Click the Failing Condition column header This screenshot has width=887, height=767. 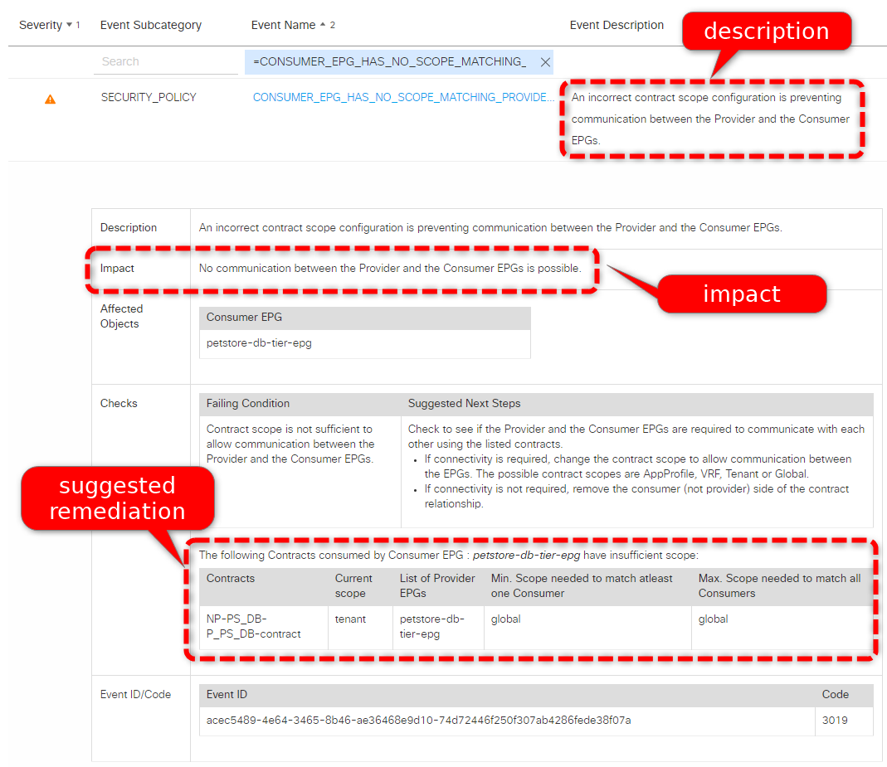pos(248,404)
